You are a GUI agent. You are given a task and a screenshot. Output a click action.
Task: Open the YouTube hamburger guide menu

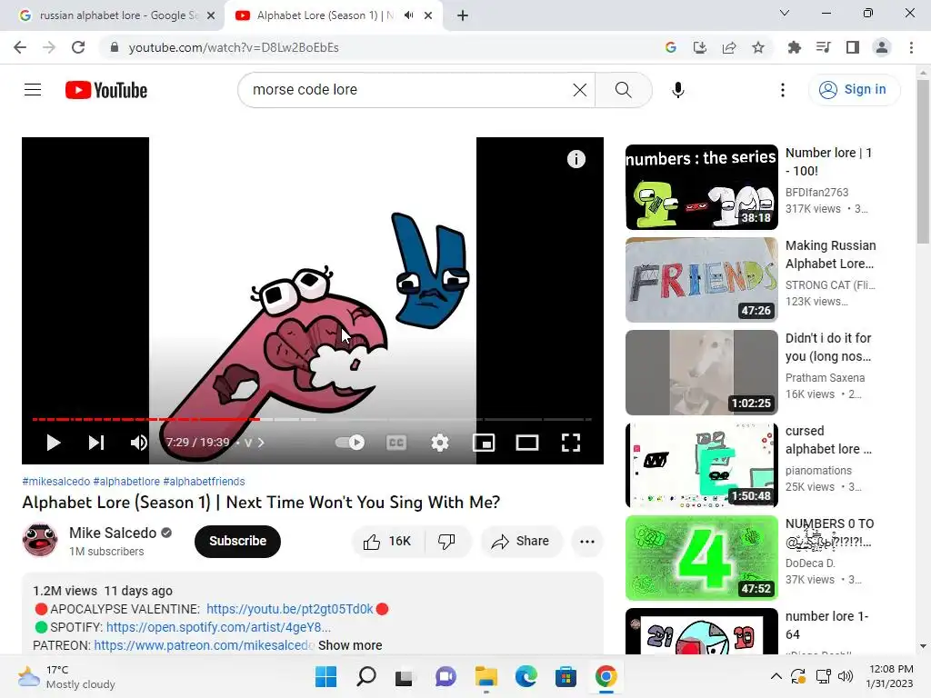click(x=33, y=90)
